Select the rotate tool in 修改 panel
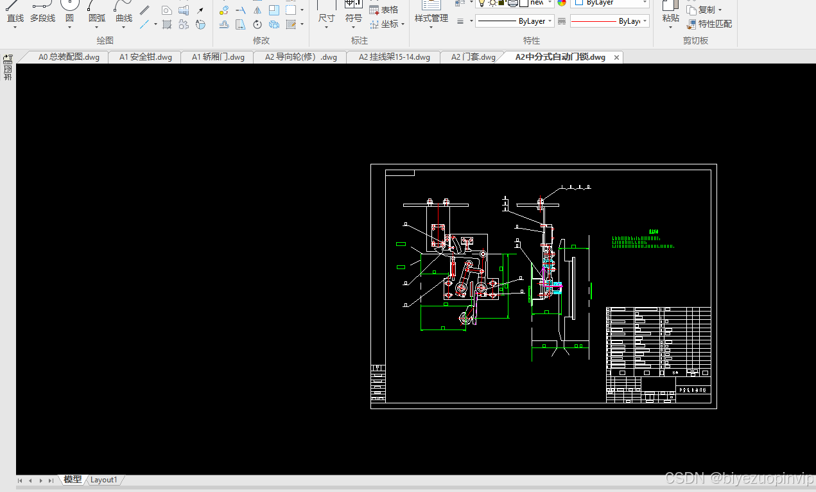 click(x=257, y=24)
